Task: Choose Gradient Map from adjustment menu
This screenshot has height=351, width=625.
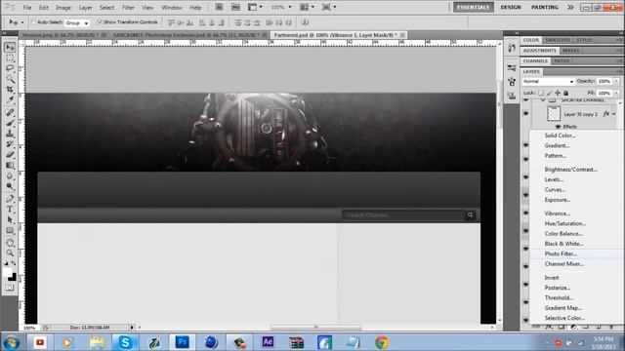Action: tap(563, 308)
